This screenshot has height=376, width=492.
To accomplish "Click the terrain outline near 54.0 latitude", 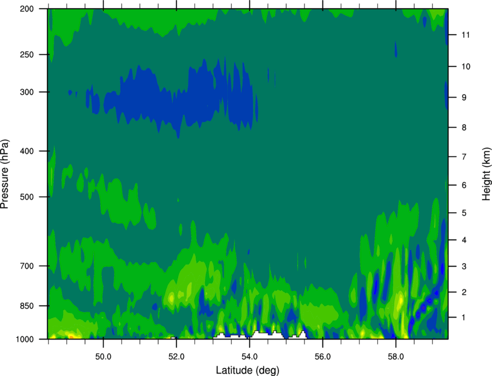I will pos(262,333).
